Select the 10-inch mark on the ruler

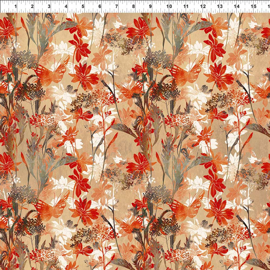pyautogui.click(x=169, y=6)
